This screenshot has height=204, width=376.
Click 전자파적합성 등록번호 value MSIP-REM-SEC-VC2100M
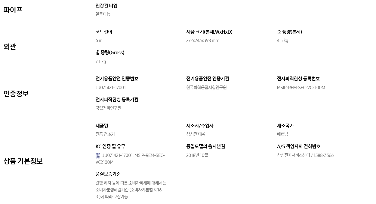(x=301, y=88)
